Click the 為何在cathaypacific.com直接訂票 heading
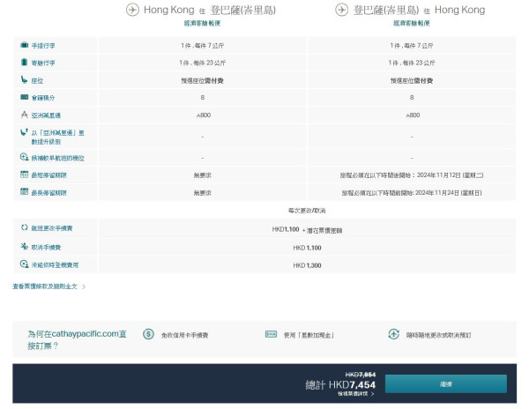Screen dimensions: 529x409 pyautogui.click(x=77, y=340)
